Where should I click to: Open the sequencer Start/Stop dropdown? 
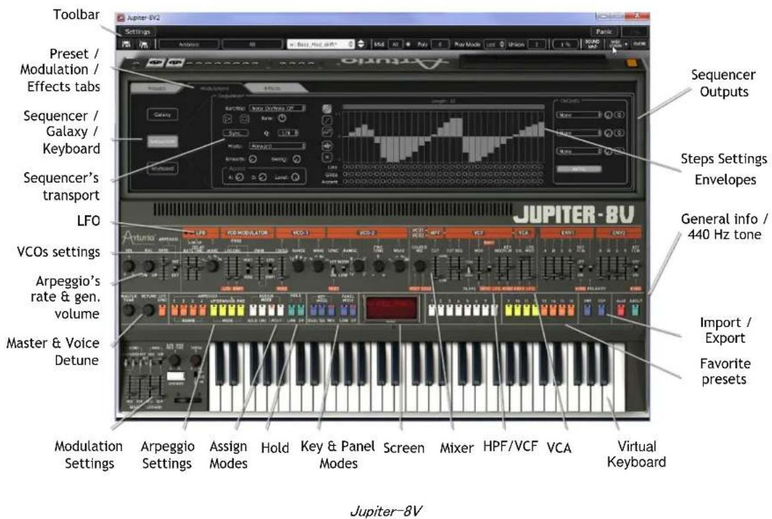click(278, 107)
